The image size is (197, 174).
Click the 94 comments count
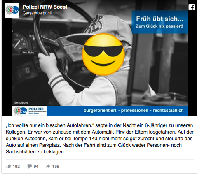[x=36, y=166]
